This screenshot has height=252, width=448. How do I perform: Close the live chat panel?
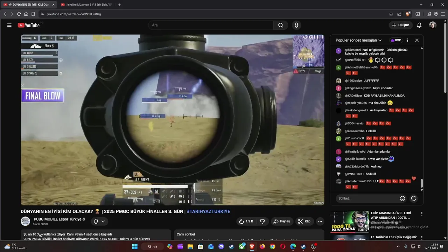(417, 40)
